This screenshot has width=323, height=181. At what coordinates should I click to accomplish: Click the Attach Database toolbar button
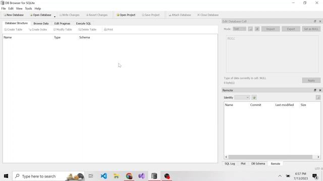pos(180,15)
